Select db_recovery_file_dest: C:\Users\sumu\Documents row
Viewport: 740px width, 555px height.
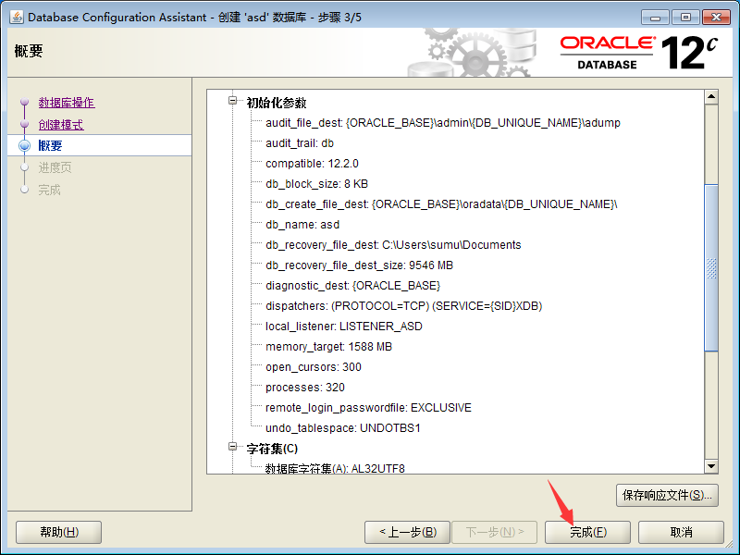point(393,245)
